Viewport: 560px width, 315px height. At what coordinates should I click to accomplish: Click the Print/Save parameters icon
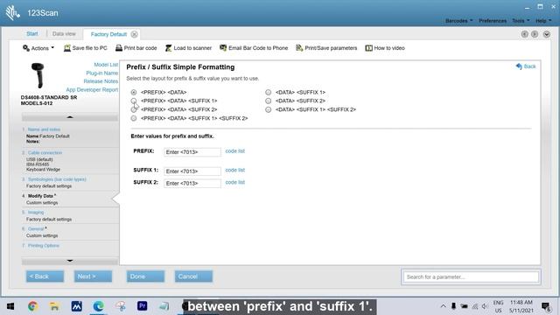pyautogui.click(x=299, y=48)
